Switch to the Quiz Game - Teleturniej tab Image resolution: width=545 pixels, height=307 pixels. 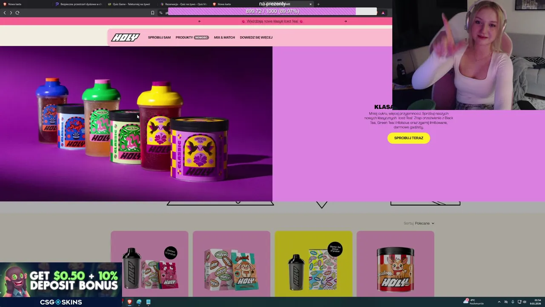pos(131,4)
